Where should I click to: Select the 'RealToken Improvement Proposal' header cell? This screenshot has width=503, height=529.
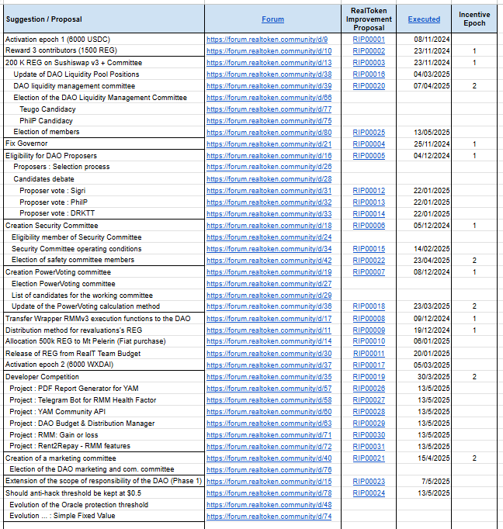coord(369,19)
